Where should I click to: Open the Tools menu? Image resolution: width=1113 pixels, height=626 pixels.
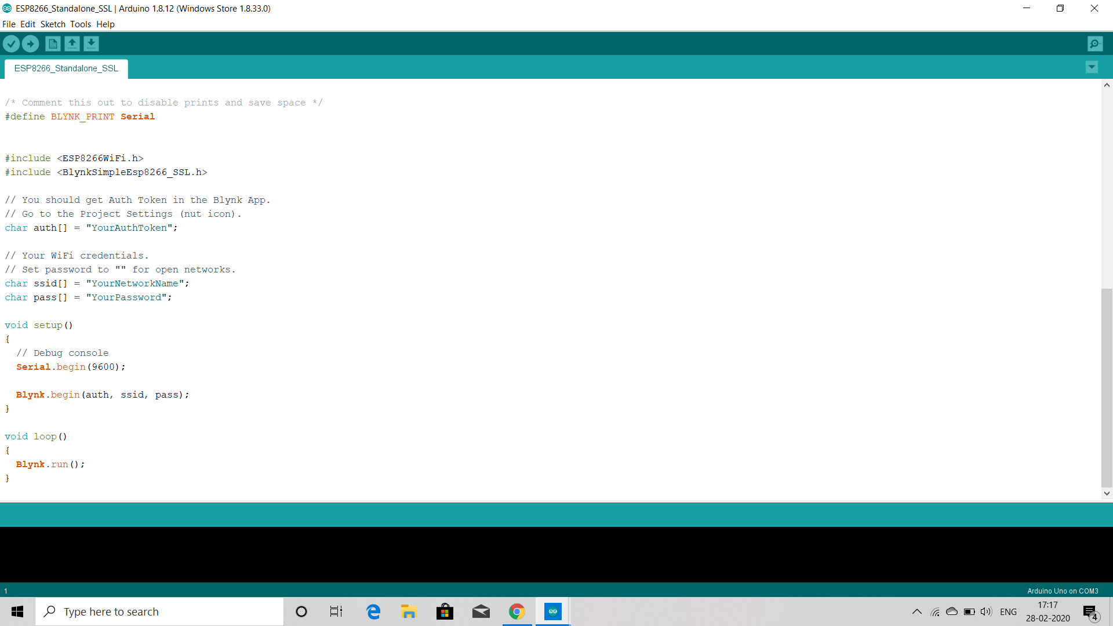pos(81,24)
